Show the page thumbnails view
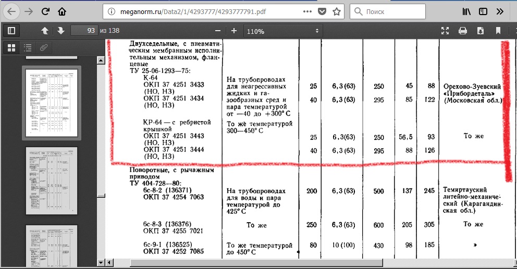The image size is (517, 269). [x=11, y=48]
